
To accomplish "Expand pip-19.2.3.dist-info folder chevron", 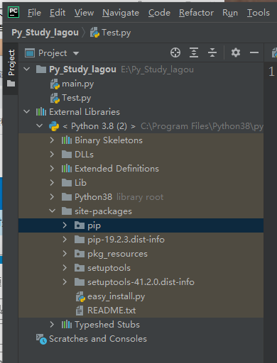I will point(65,240).
